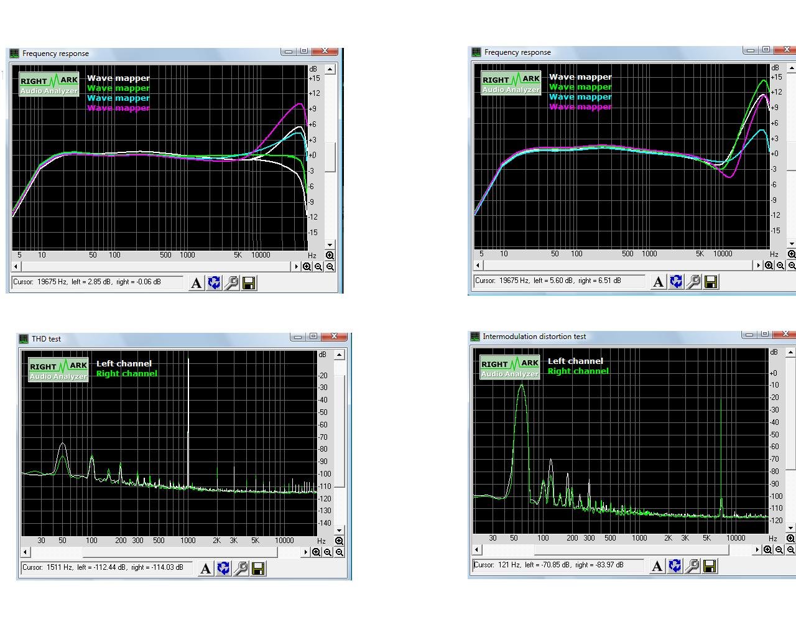The width and height of the screenshot is (796, 637).
Task: Click the A icon in THD test window
Action: [x=206, y=569]
